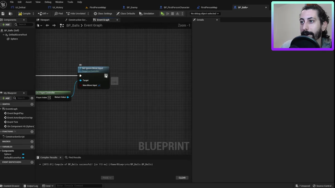Click the Browse to asset icon
Screen dimensions: 335x188
click(11, 14)
